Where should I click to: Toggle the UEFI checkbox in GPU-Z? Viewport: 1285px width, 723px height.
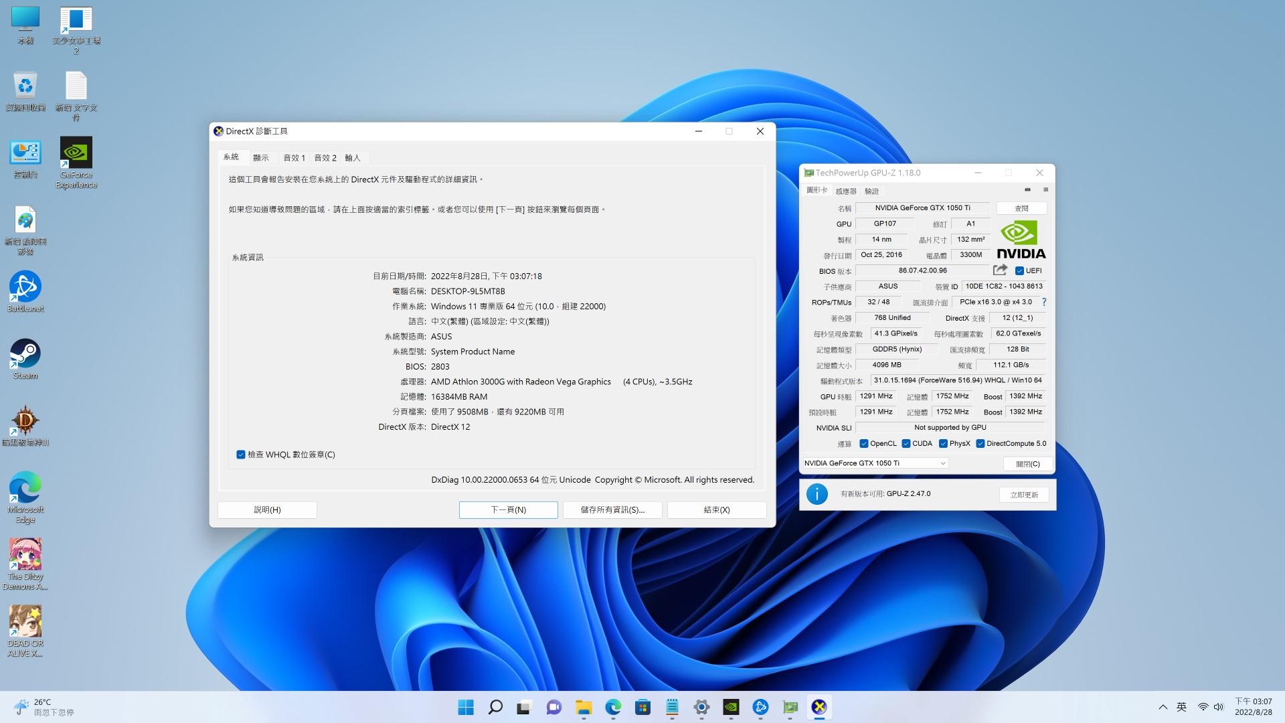point(1019,270)
